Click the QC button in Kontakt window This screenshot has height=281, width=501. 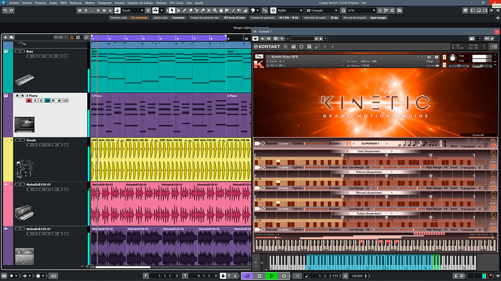coord(487,39)
